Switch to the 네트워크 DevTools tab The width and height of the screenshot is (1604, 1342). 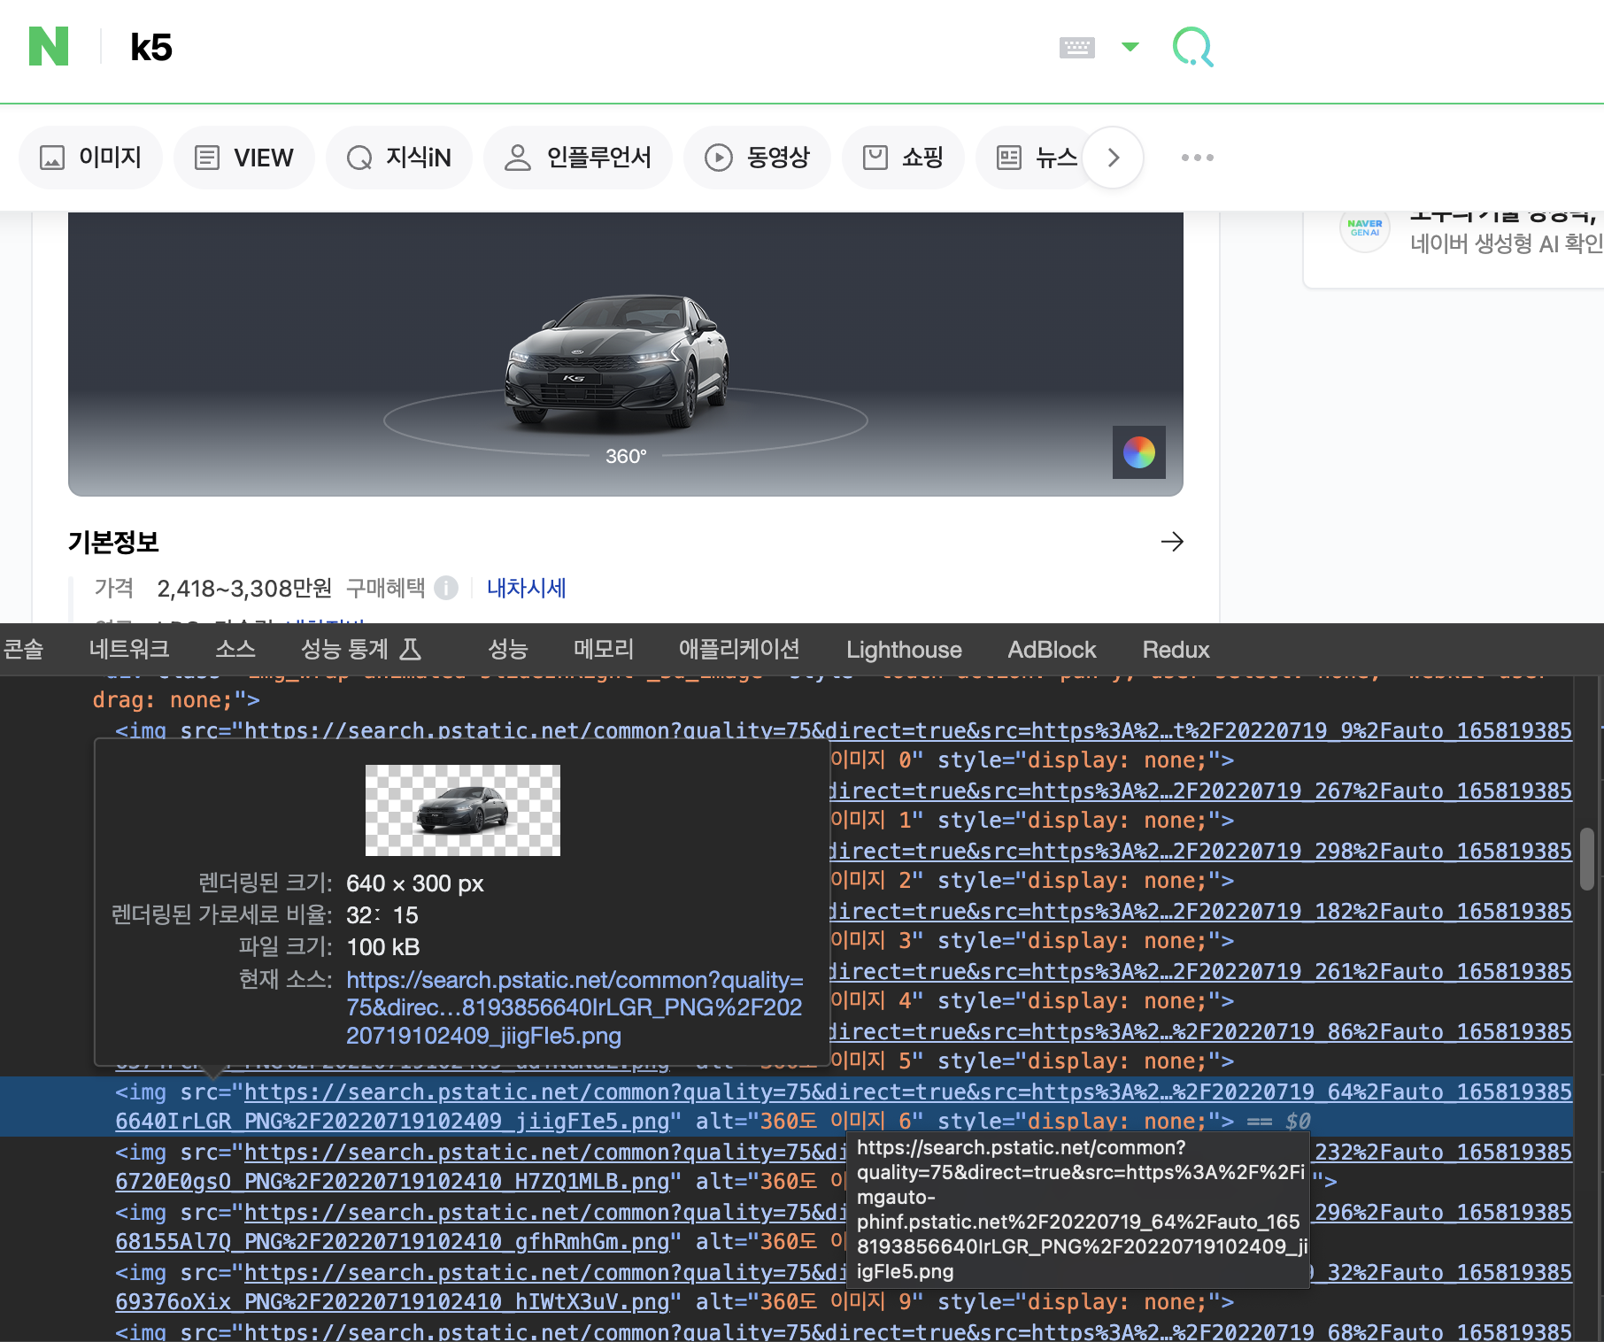128,649
